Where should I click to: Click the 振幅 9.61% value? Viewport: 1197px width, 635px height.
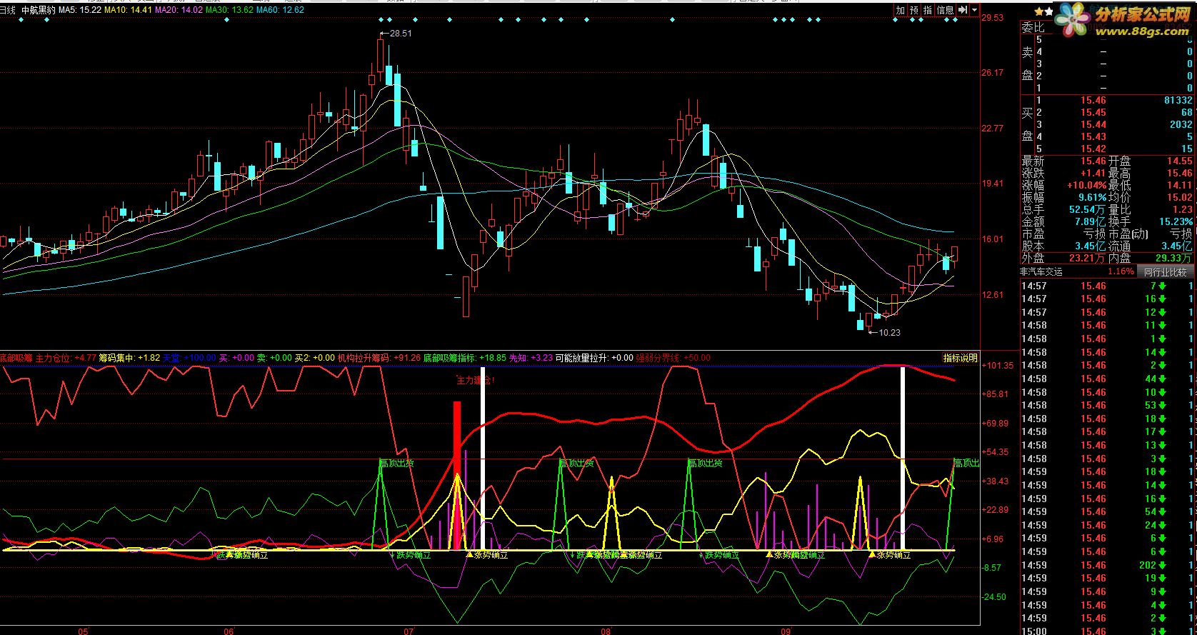[1092, 198]
